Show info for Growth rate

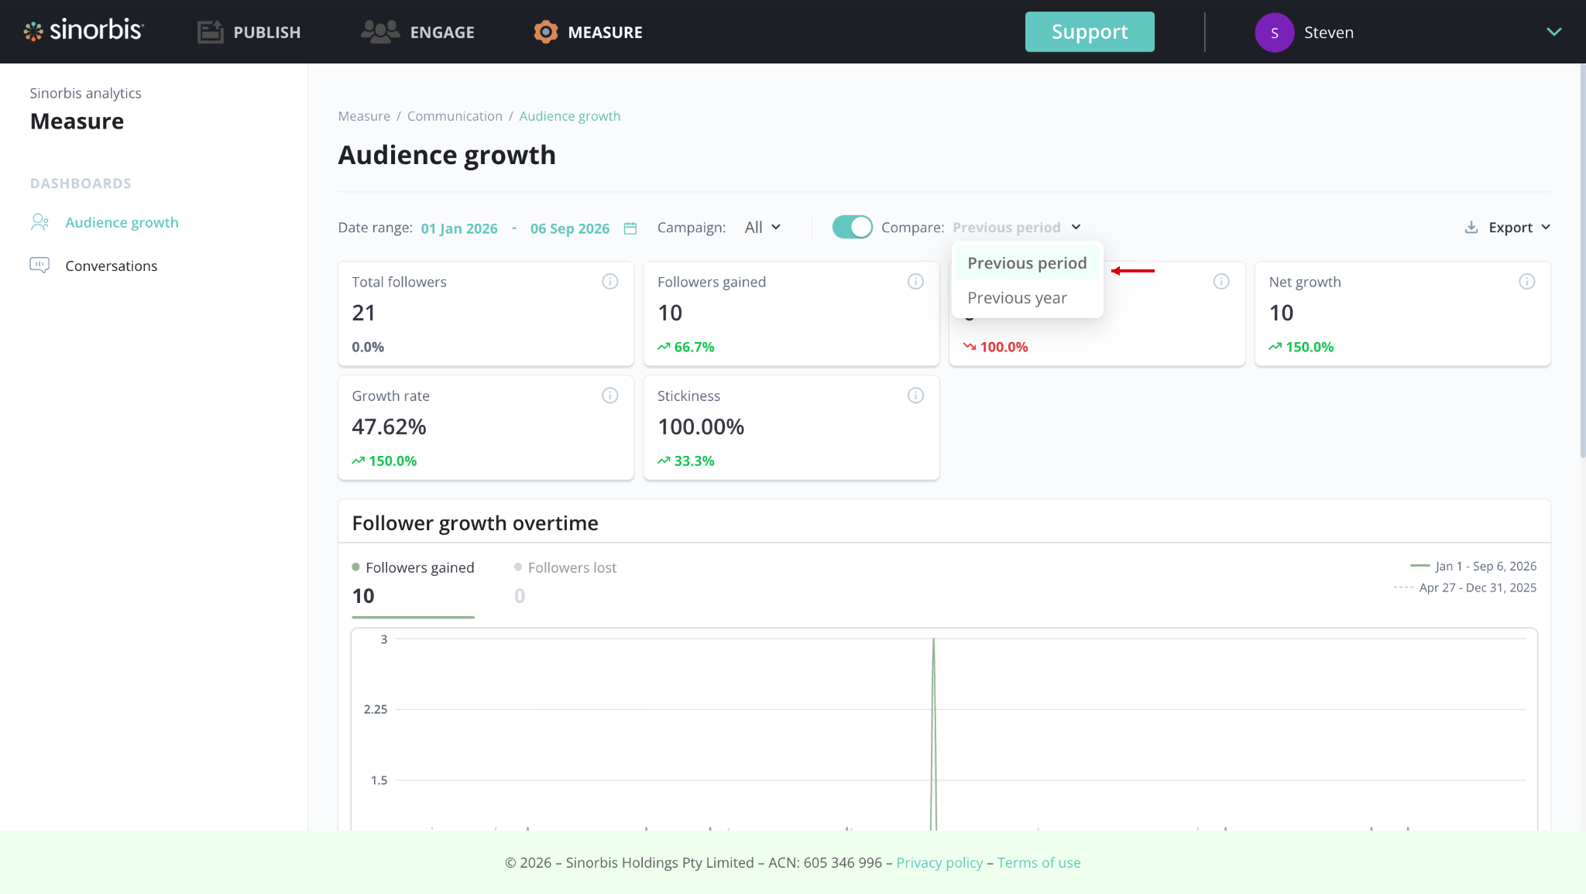pyautogui.click(x=610, y=396)
